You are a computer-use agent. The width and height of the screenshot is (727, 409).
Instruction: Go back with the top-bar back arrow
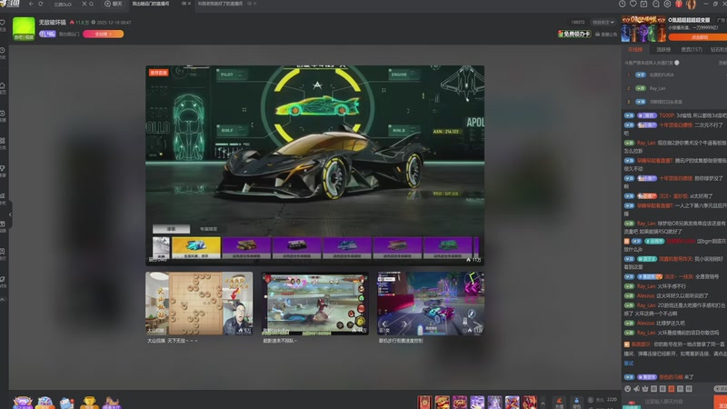[31, 4]
